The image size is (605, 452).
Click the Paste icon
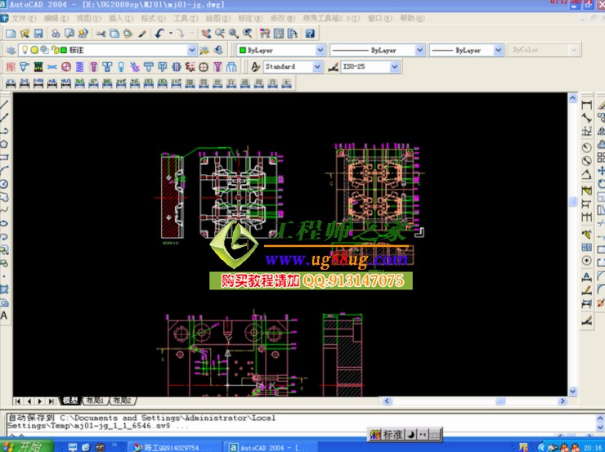pos(128,34)
